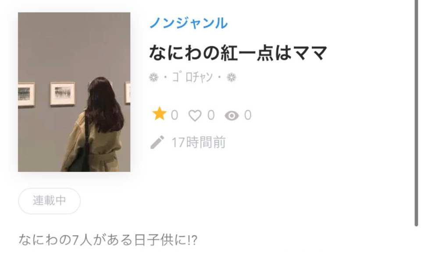Click the flower icon before ゴロチャン

click(153, 78)
